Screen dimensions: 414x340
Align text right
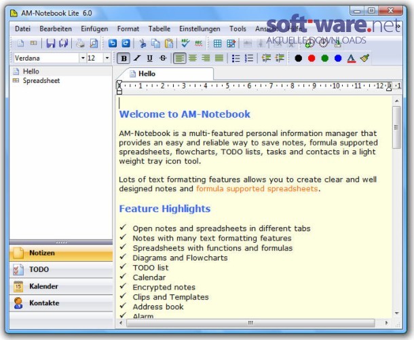tap(206, 58)
